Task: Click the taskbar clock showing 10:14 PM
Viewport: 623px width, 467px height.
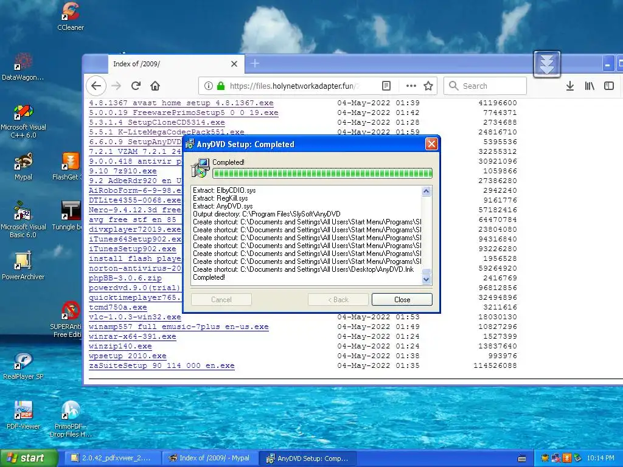Action: 600,458
